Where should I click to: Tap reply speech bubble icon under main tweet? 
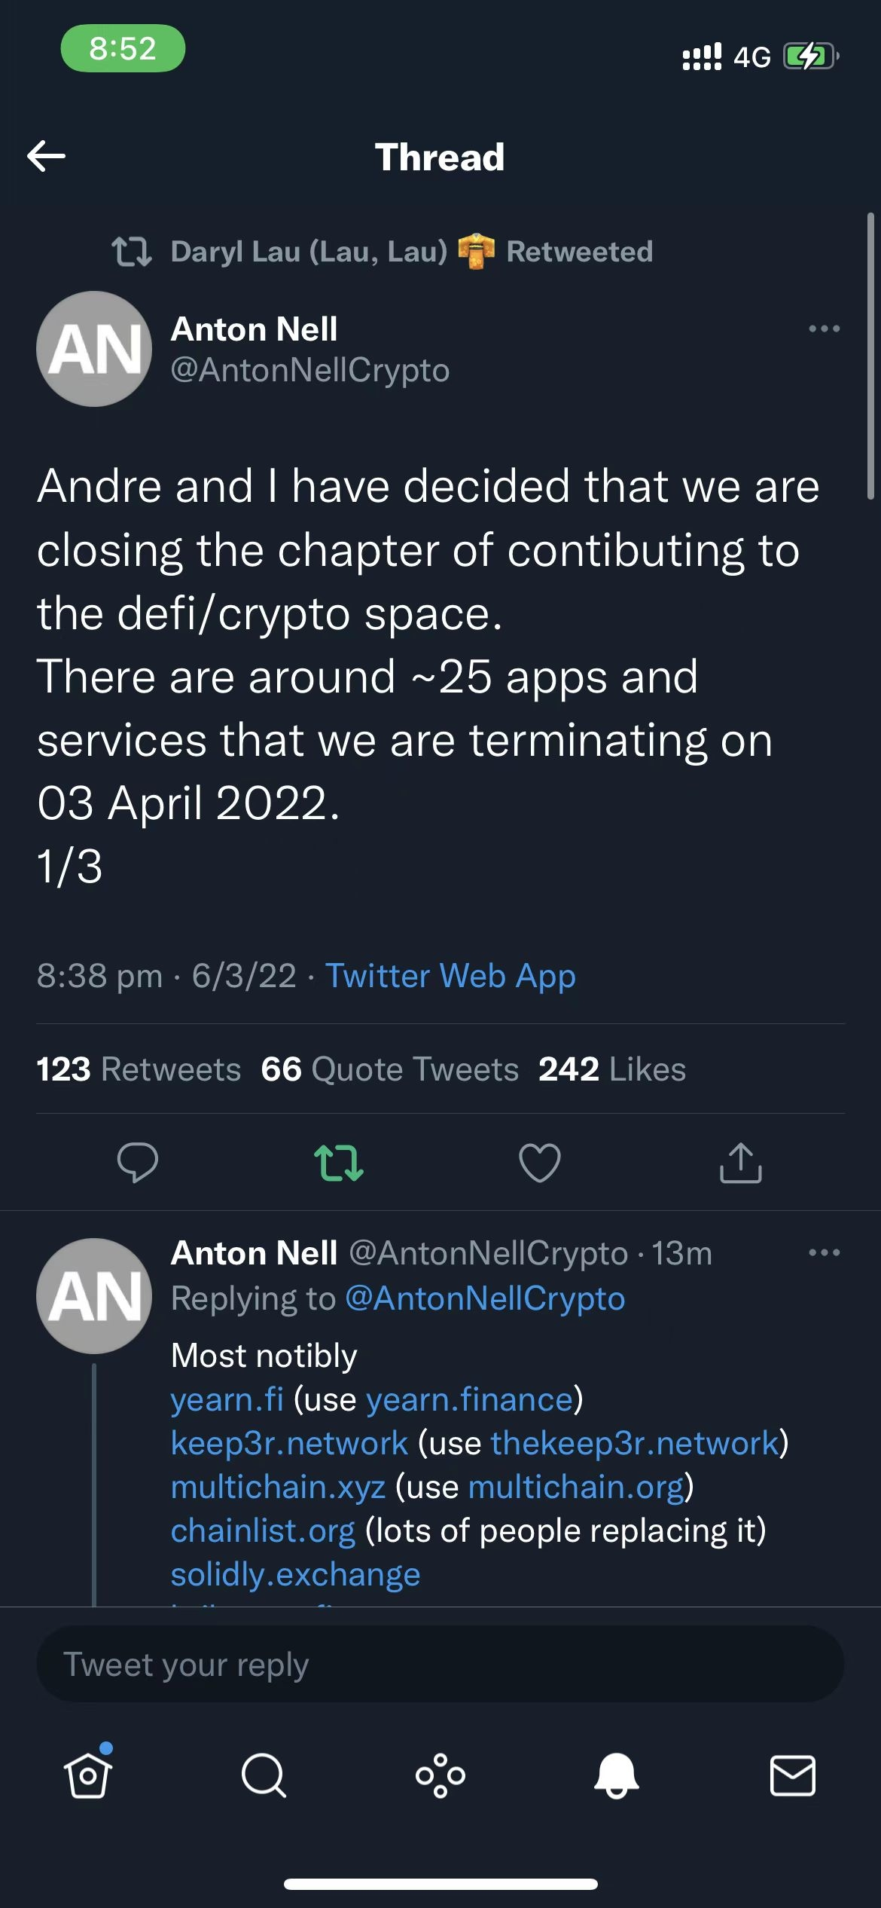[x=138, y=1162]
